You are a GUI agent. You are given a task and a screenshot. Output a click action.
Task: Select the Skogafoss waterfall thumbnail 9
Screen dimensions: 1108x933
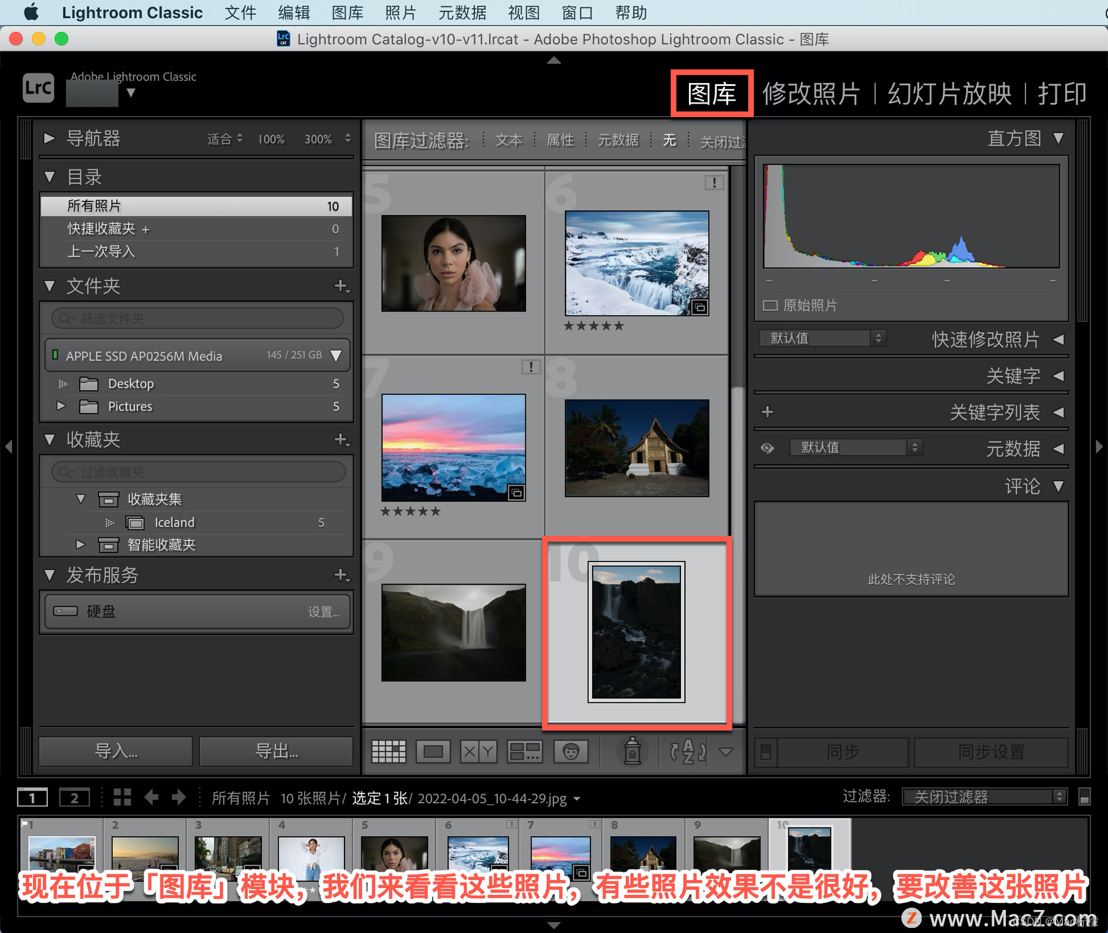click(454, 632)
